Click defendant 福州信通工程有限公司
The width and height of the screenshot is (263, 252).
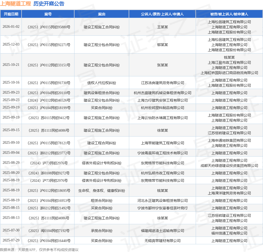[x=229, y=233]
